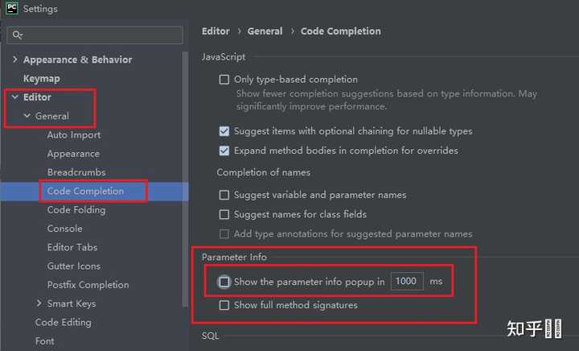Image resolution: width=579 pixels, height=351 pixels.
Task: Click the General breadcrumb link
Action: (x=265, y=31)
